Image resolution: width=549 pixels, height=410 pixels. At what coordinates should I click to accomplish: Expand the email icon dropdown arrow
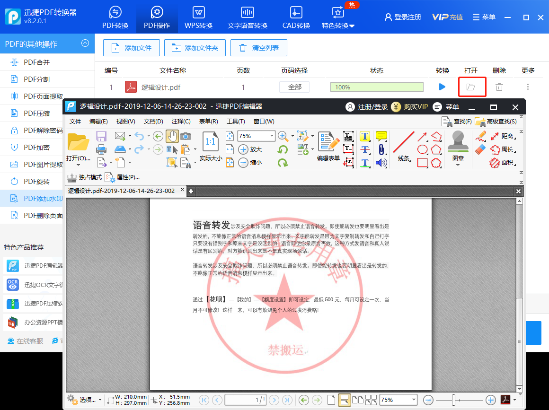click(130, 136)
